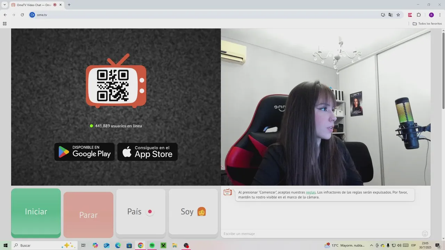Click the browser Back arrow
Screen dimensions: 445x250
(5, 15)
